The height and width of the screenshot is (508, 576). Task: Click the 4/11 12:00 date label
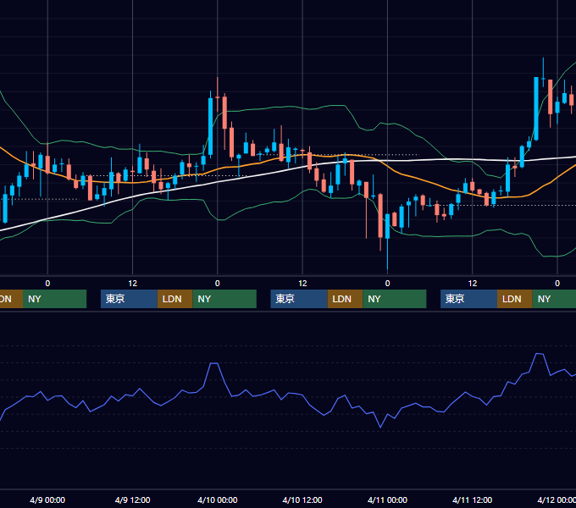(x=473, y=500)
